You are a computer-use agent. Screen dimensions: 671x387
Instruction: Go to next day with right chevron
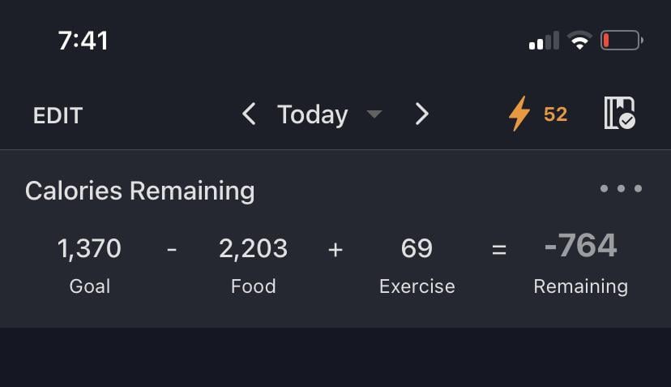(x=421, y=114)
